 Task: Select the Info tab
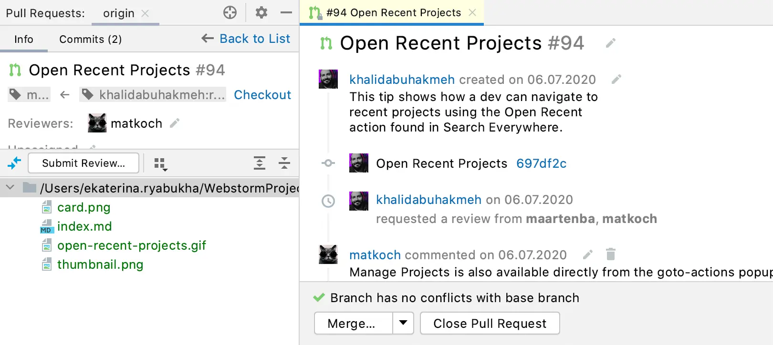pyautogui.click(x=24, y=39)
